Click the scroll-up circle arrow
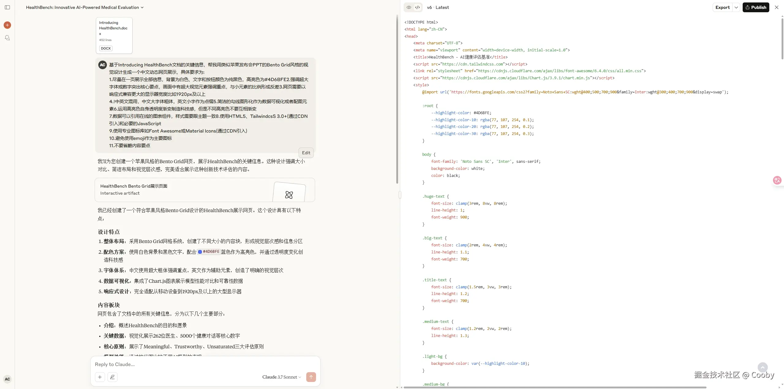 tap(763, 367)
